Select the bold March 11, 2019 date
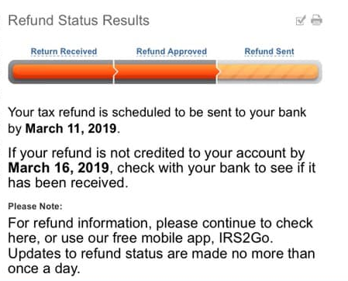 click(x=71, y=129)
